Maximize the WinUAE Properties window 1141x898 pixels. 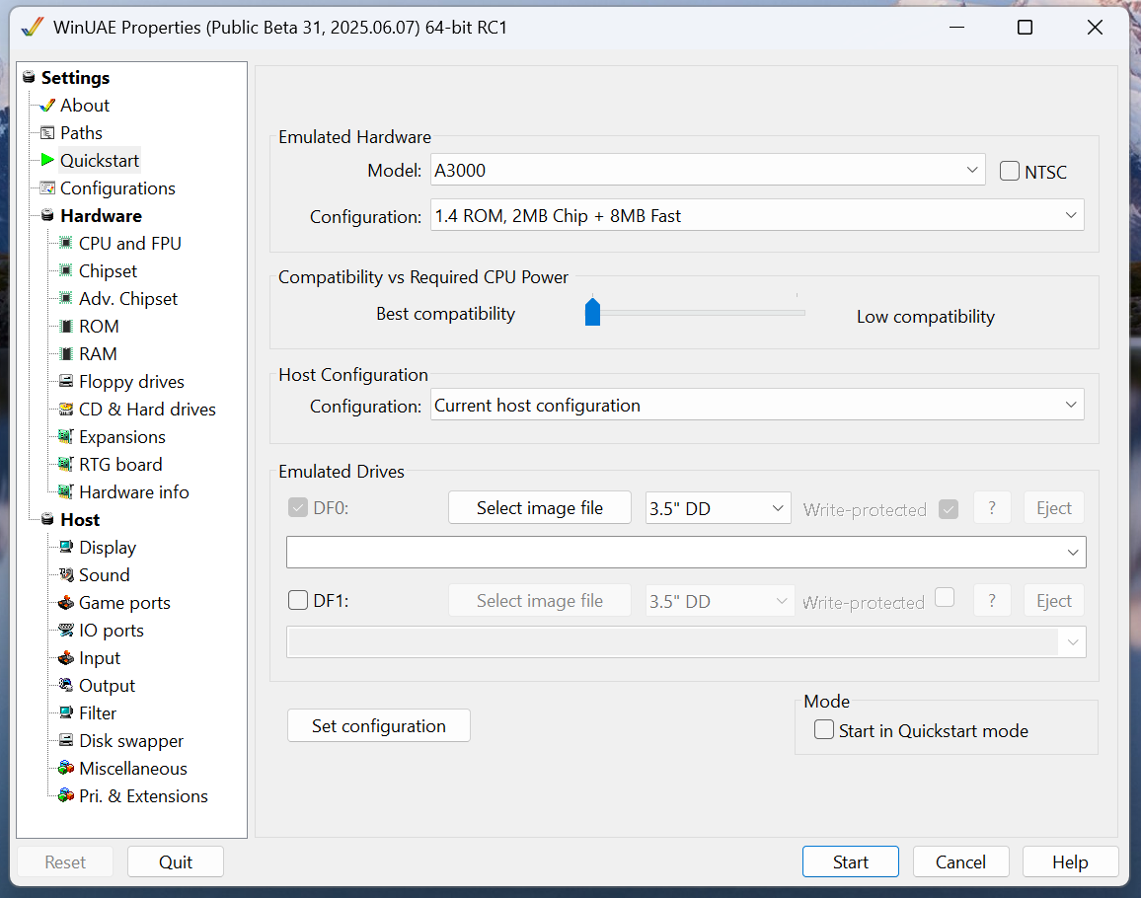pyautogui.click(x=1025, y=28)
